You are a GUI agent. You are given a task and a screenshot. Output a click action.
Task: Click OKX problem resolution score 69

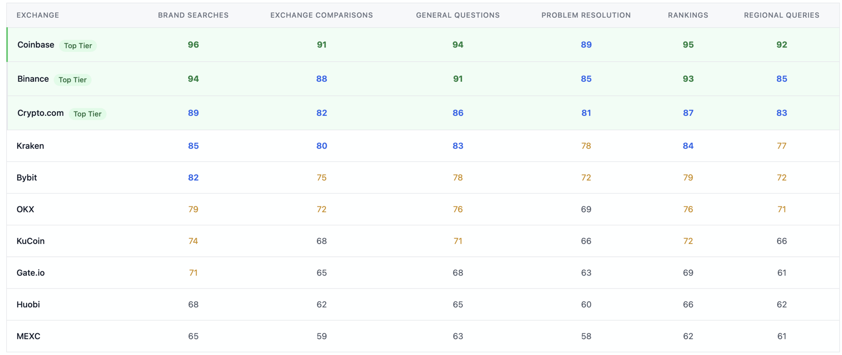tap(586, 209)
